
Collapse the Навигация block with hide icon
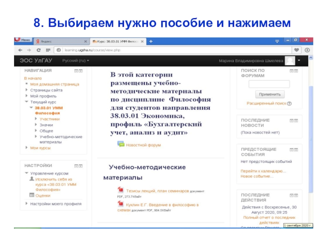pos(76,70)
